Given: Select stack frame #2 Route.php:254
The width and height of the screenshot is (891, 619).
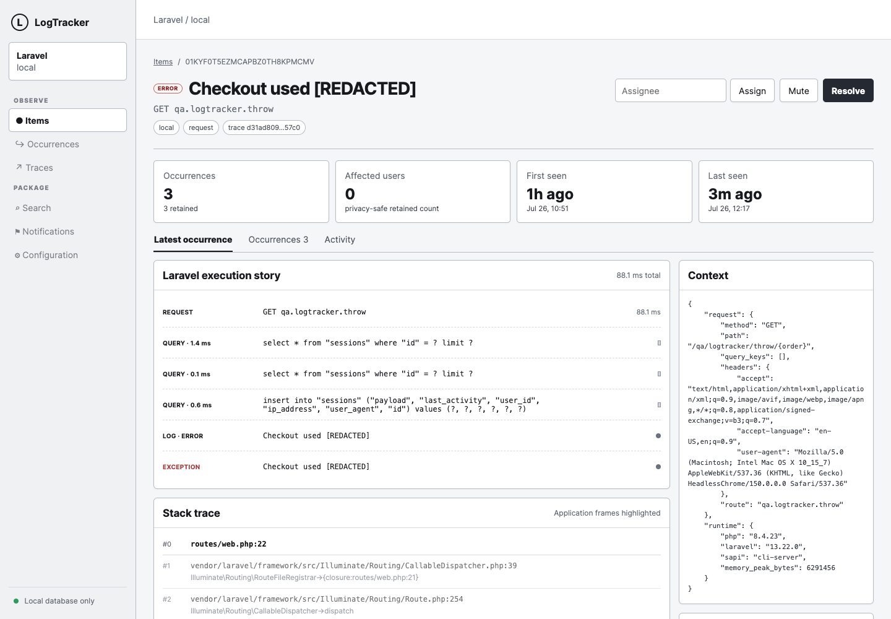Looking at the screenshot, I should [x=411, y=605].
